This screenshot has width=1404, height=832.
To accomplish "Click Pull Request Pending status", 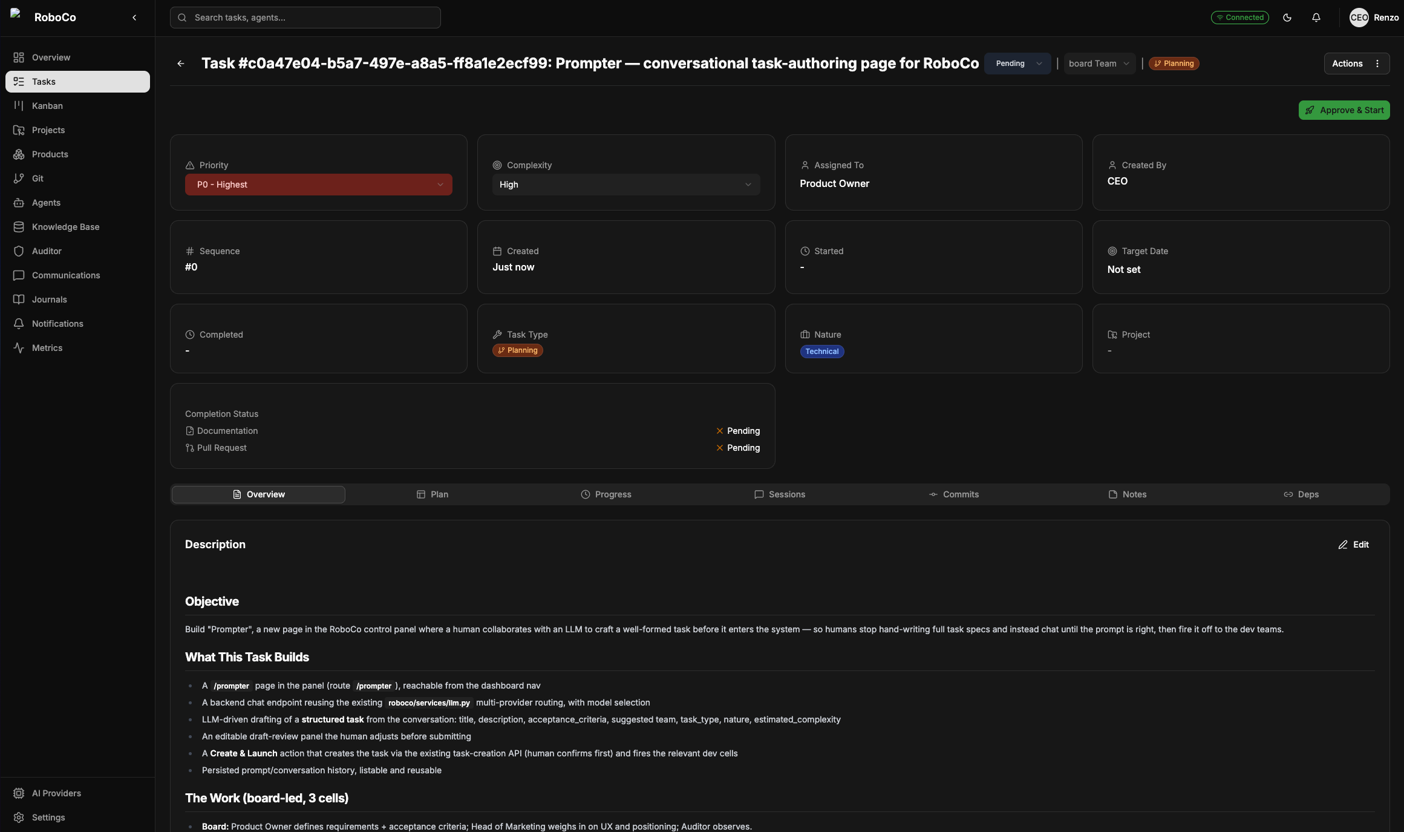I will 738,448.
